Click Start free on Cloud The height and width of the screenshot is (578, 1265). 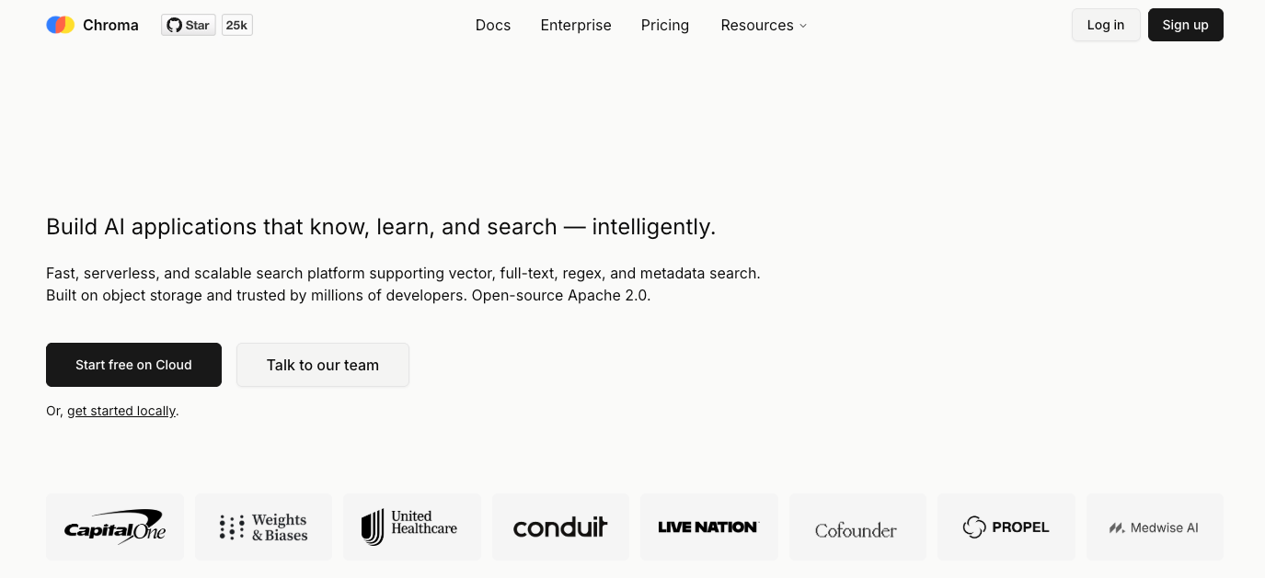(133, 365)
